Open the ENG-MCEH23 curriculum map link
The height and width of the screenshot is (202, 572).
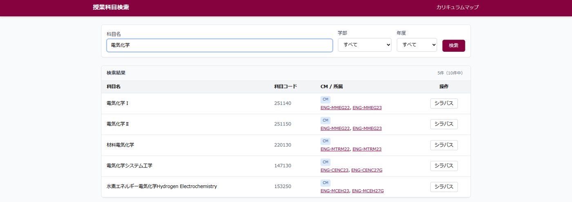coord(335,191)
